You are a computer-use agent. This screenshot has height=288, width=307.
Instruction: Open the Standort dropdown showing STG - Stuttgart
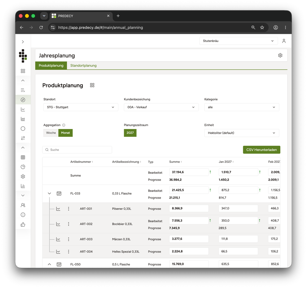pos(81,107)
